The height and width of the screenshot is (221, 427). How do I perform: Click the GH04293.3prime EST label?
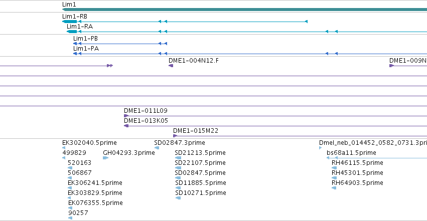click(129, 153)
